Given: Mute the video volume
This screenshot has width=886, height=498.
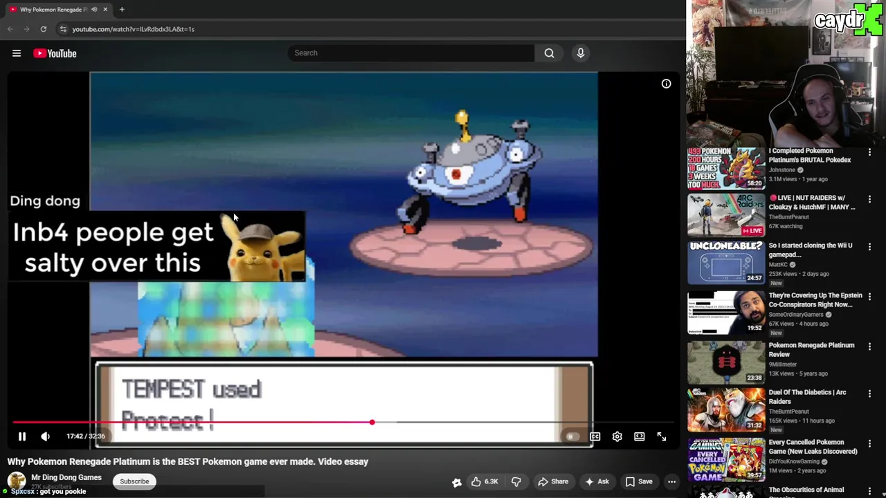Looking at the screenshot, I should (45, 436).
